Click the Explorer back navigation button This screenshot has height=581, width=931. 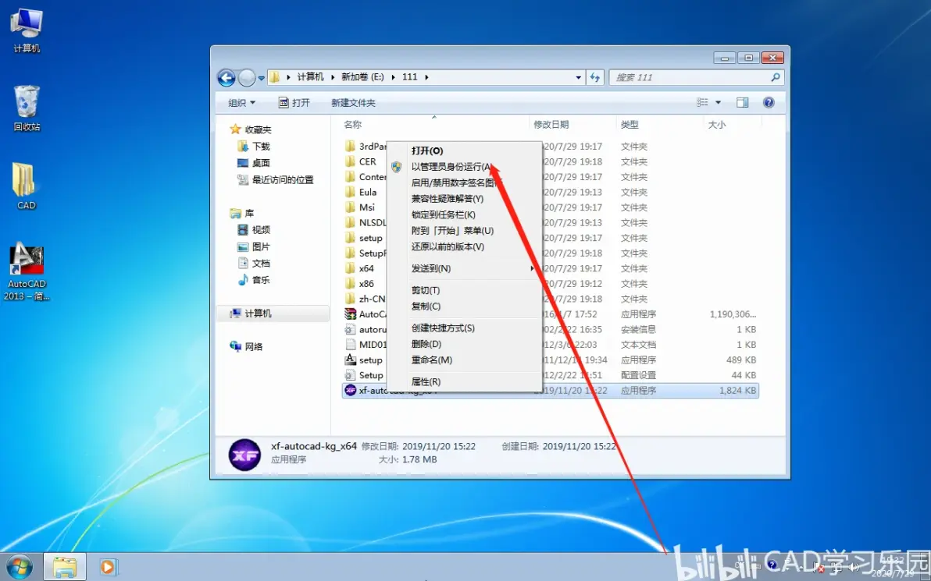point(227,77)
